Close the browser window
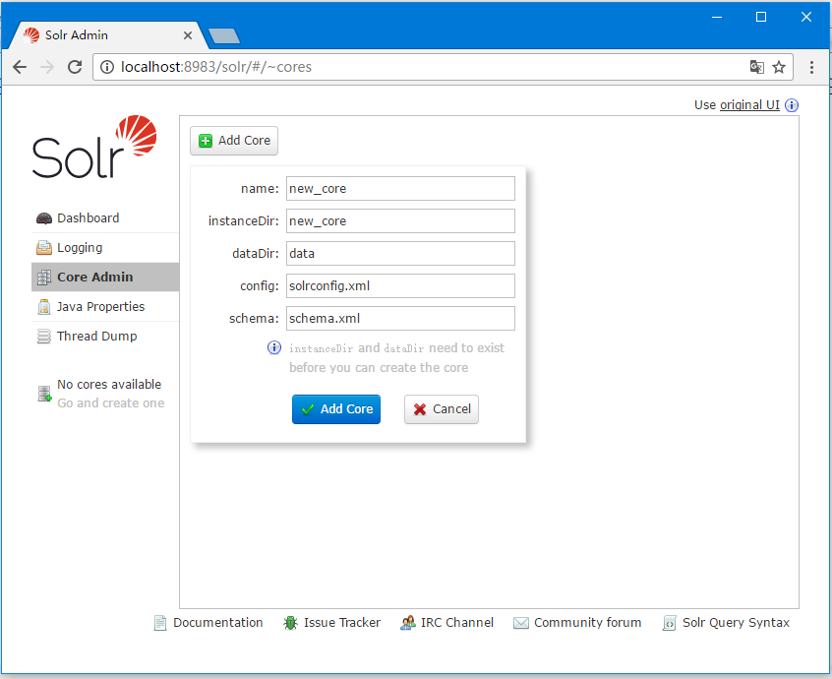 tap(806, 17)
